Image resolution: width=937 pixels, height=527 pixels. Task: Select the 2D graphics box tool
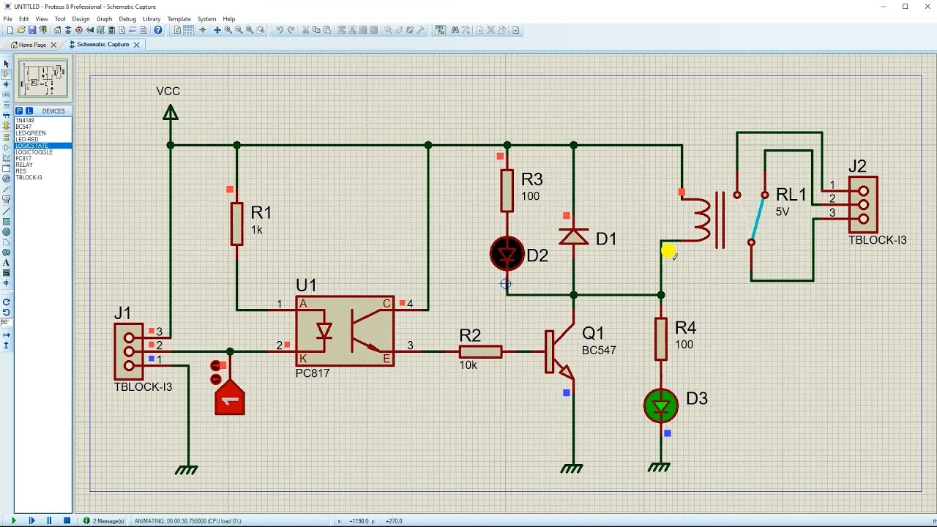pyautogui.click(x=7, y=221)
